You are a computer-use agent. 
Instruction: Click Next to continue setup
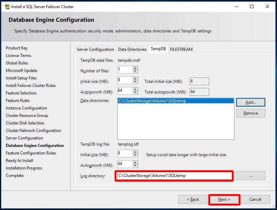click(x=224, y=199)
